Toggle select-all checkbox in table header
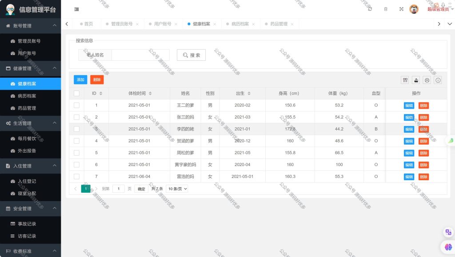The image size is (455, 257). click(x=76, y=93)
